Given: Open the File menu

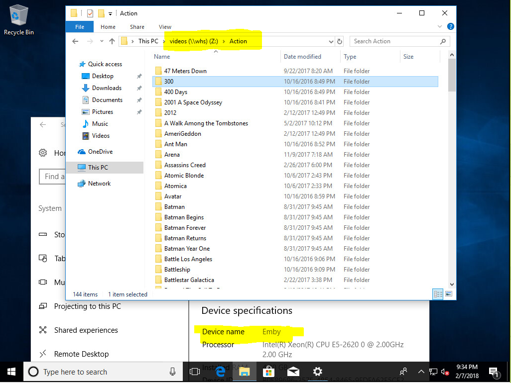Looking at the screenshot, I should click(x=80, y=27).
